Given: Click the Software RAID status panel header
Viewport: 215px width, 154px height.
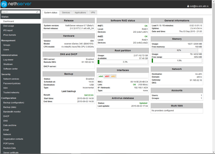Looking at the screenshot, I should (x=123, y=21).
